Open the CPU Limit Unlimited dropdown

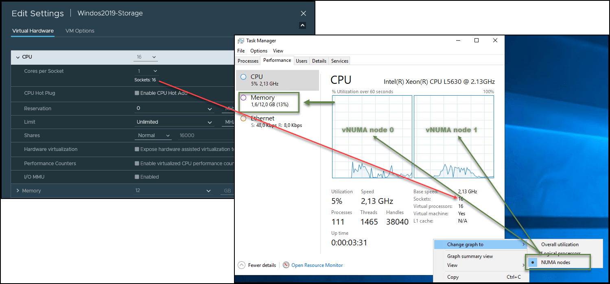175,122
